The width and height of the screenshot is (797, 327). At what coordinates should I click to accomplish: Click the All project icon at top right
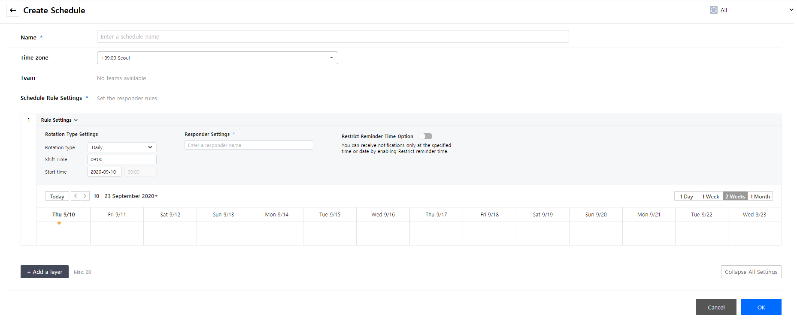[713, 10]
